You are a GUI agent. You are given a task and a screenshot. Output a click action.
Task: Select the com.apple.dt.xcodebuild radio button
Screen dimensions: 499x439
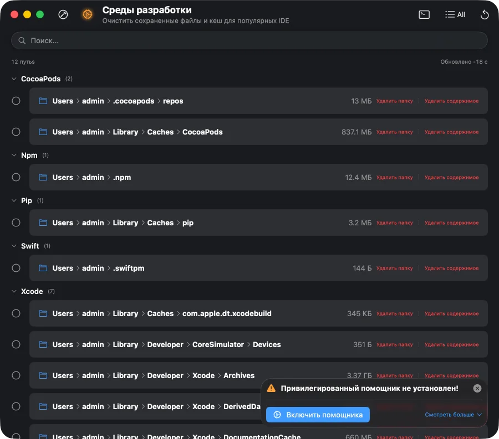(16, 313)
